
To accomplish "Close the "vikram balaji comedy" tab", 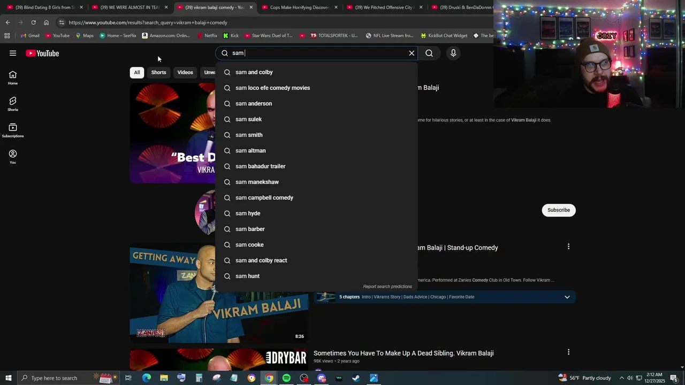I will point(251,7).
